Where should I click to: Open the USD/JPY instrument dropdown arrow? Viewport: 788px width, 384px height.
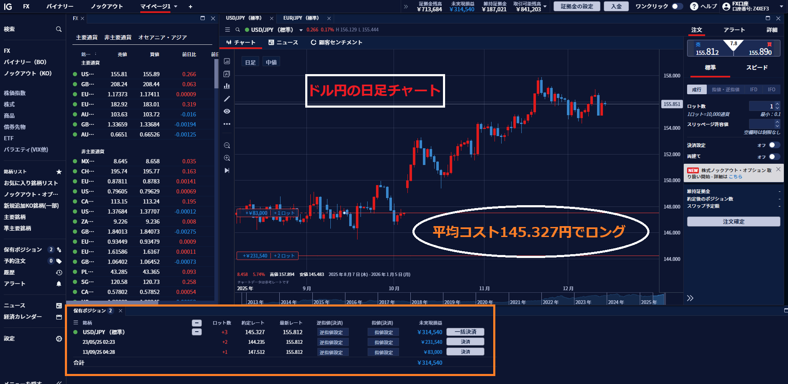(301, 30)
